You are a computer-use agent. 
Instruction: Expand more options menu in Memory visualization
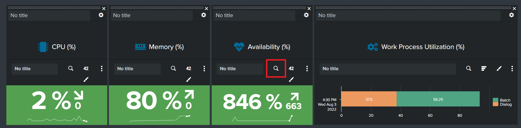pos(204,69)
